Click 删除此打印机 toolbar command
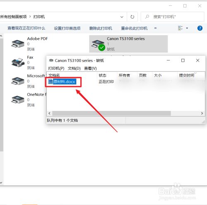 pyautogui.click(x=101, y=28)
